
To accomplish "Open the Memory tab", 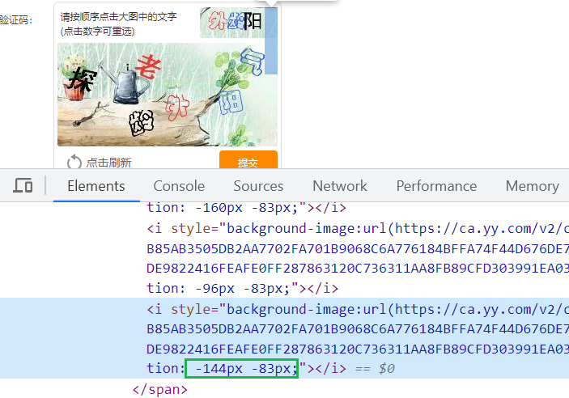I will [532, 186].
